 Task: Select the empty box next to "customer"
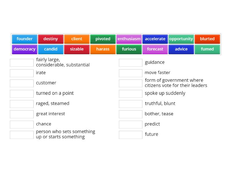tap(22, 83)
